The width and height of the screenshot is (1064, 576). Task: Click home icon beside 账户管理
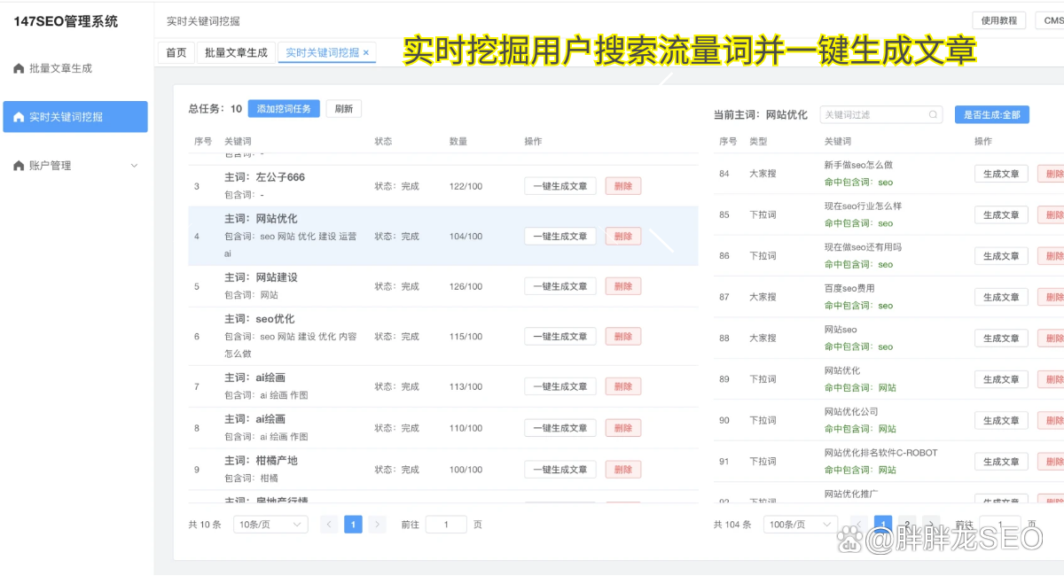(19, 166)
